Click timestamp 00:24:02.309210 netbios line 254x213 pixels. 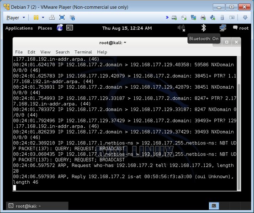click(x=34, y=143)
